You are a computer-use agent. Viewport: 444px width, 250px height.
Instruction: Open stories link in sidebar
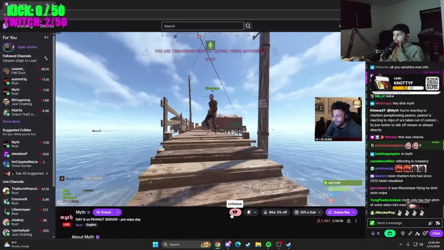pyautogui.click(x=27, y=47)
